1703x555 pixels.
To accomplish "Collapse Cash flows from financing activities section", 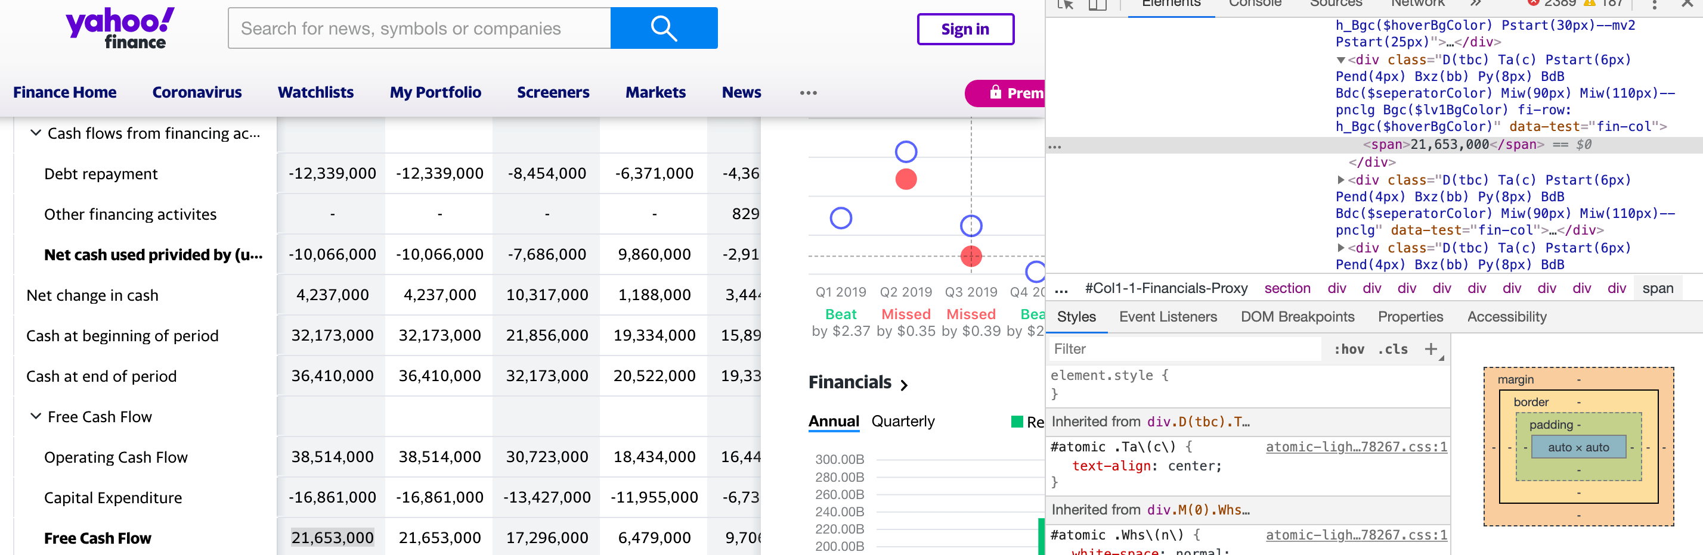I will pos(36,133).
